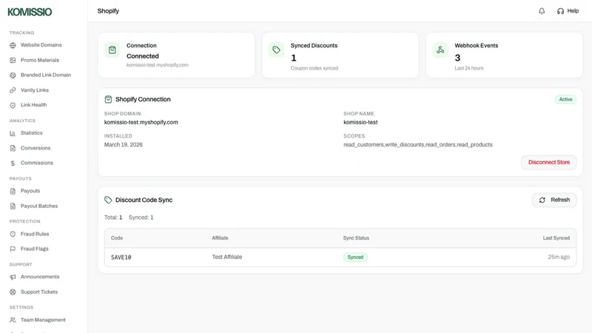Click the Webhook Events icon
The image size is (592, 333).
point(440,50)
